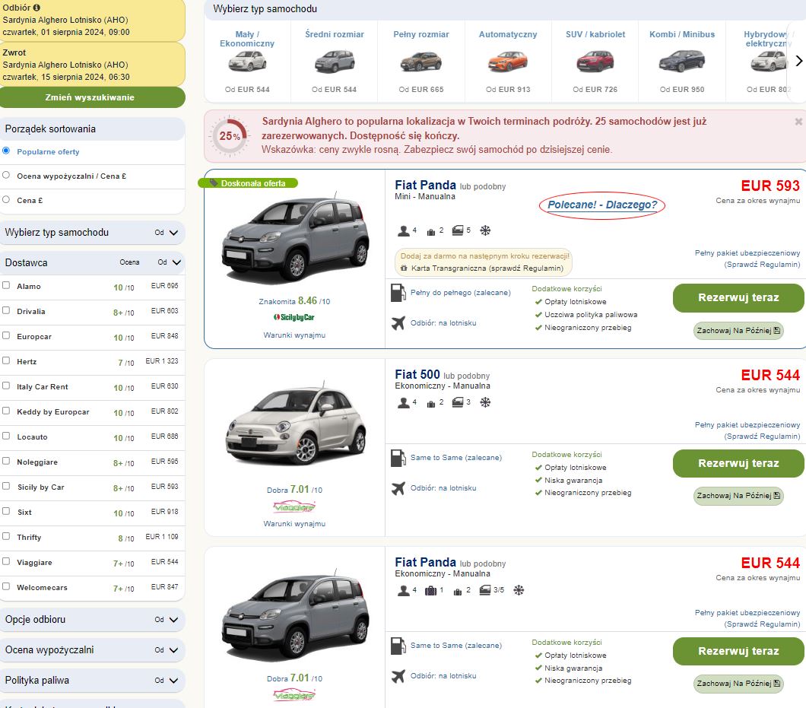
Task: Click the snowflake icon on third Fiat Panda offer
Action: (x=519, y=589)
